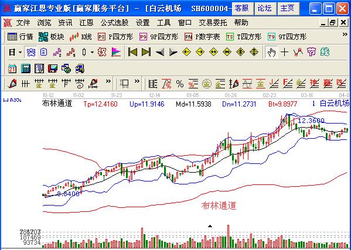
Task: Open the T四方形 time square tool
Action: 244,37
